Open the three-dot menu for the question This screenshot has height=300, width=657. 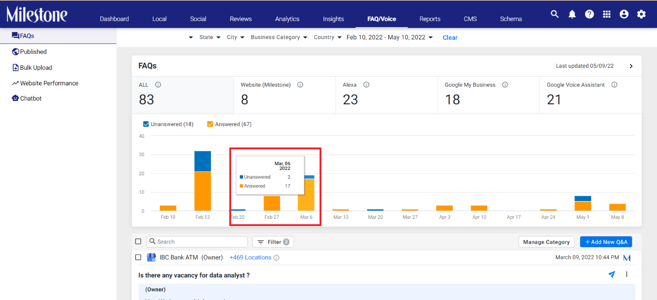(x=627, y=274)
